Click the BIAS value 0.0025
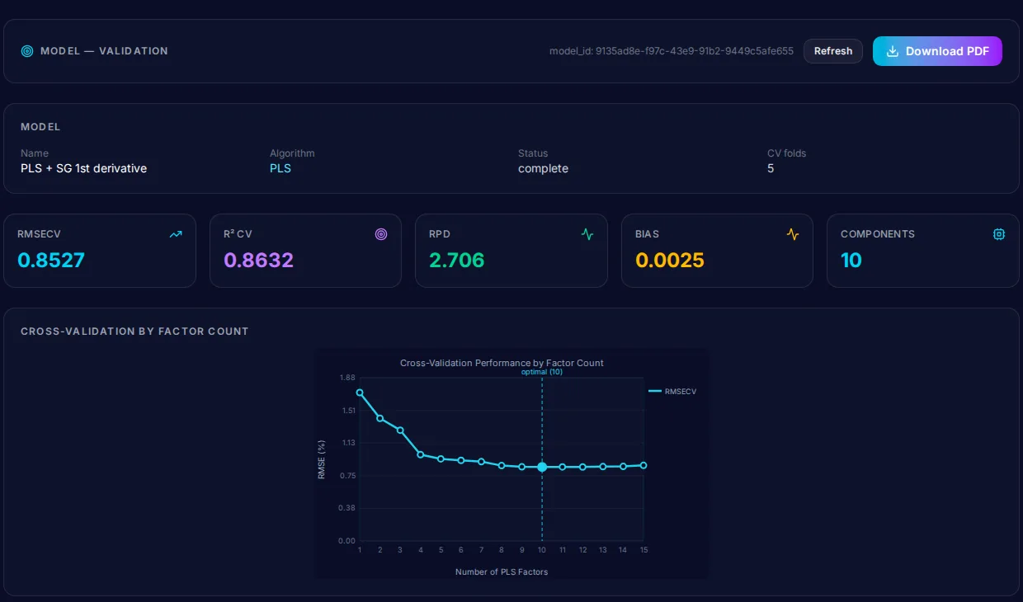Screen dimensions: 1023x602 670,261
